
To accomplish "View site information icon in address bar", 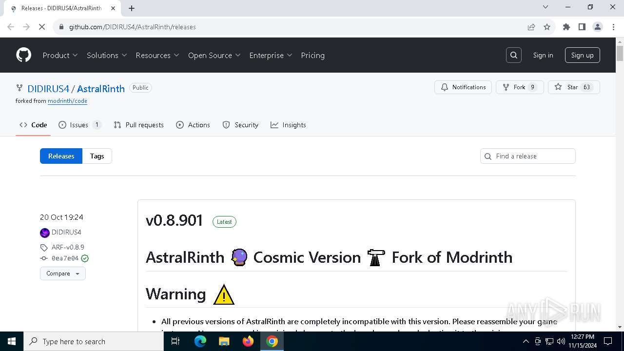I will tap(61, 27).
